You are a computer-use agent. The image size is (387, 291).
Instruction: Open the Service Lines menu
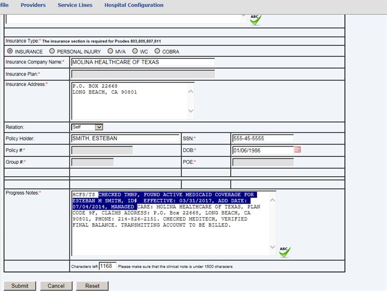pyautogui.click(x=75, y=5)
